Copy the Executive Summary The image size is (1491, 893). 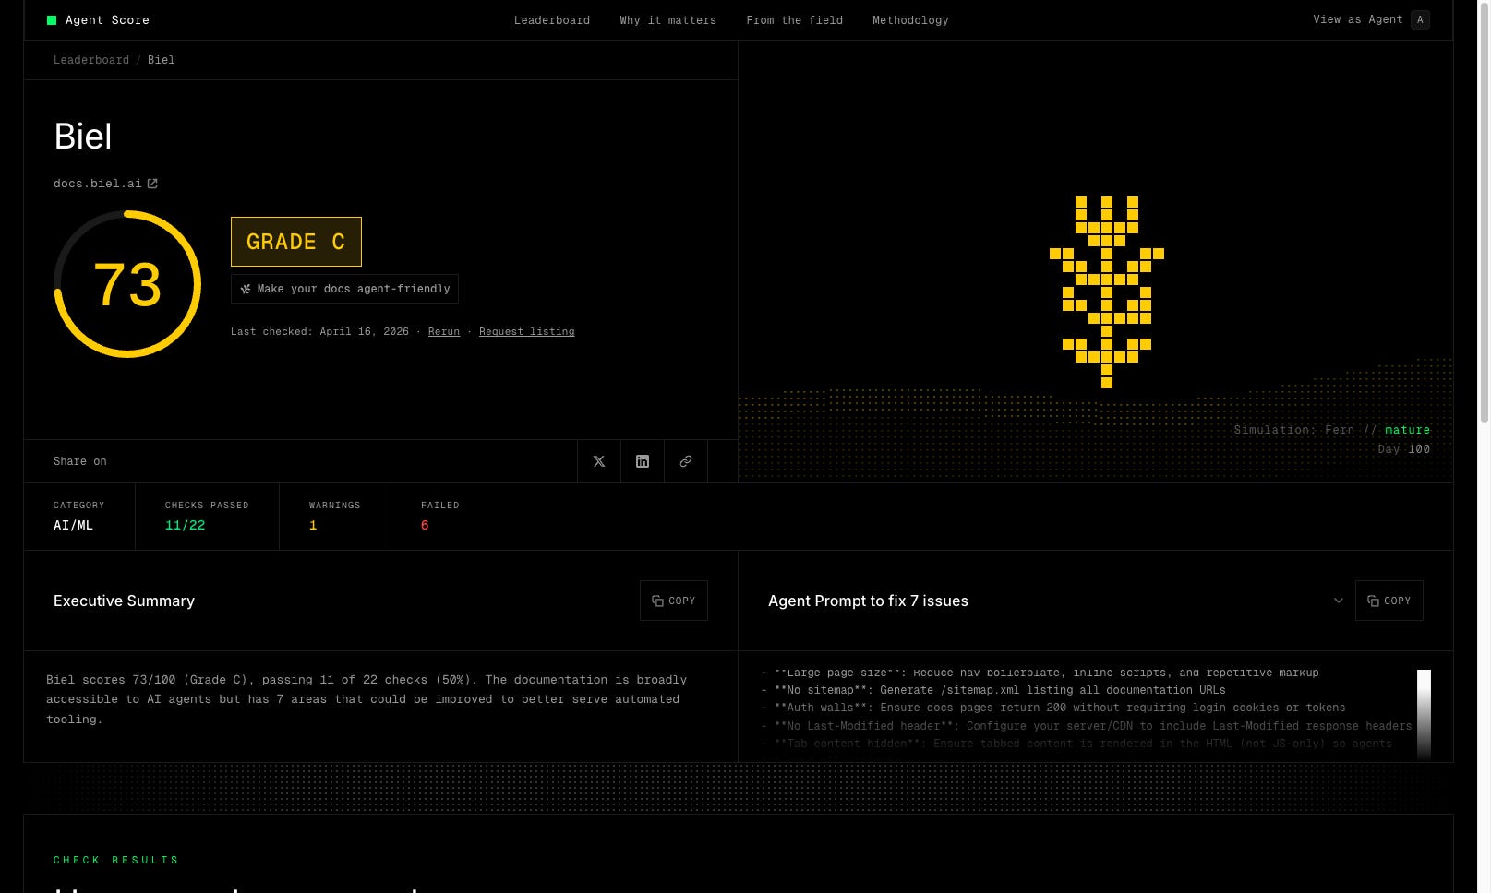[674, 601]
